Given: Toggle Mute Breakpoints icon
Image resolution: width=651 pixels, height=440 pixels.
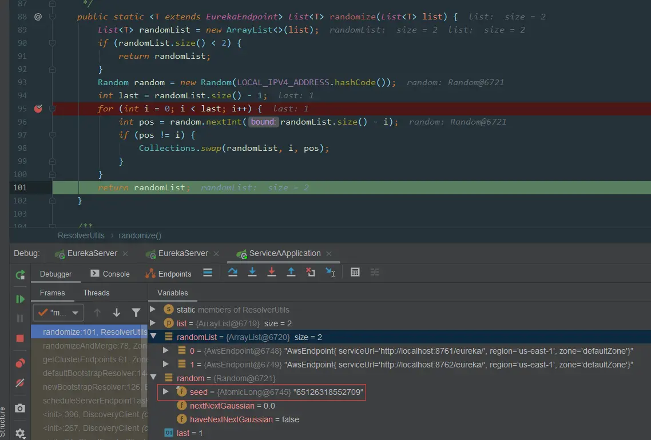Looking at the screenshot, I should coord(20,383).
